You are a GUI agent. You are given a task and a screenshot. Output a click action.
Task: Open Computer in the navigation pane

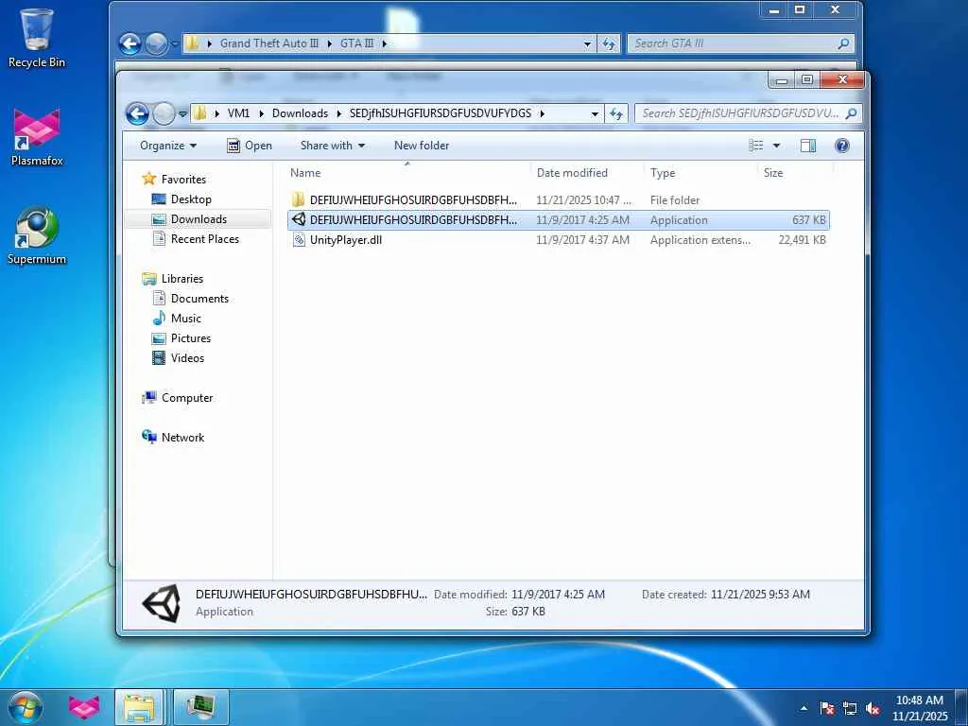click(187, 398)
